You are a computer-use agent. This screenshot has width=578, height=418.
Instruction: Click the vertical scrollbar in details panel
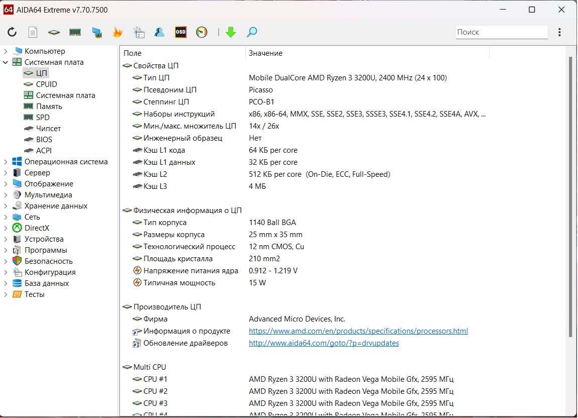569,196
